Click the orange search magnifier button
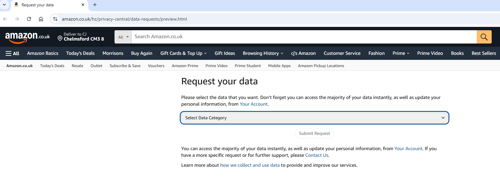500x189 pixels. coord(484,37)
